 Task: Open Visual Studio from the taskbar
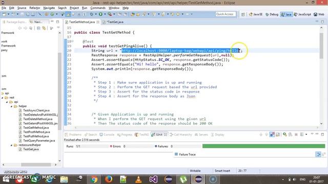153,179
